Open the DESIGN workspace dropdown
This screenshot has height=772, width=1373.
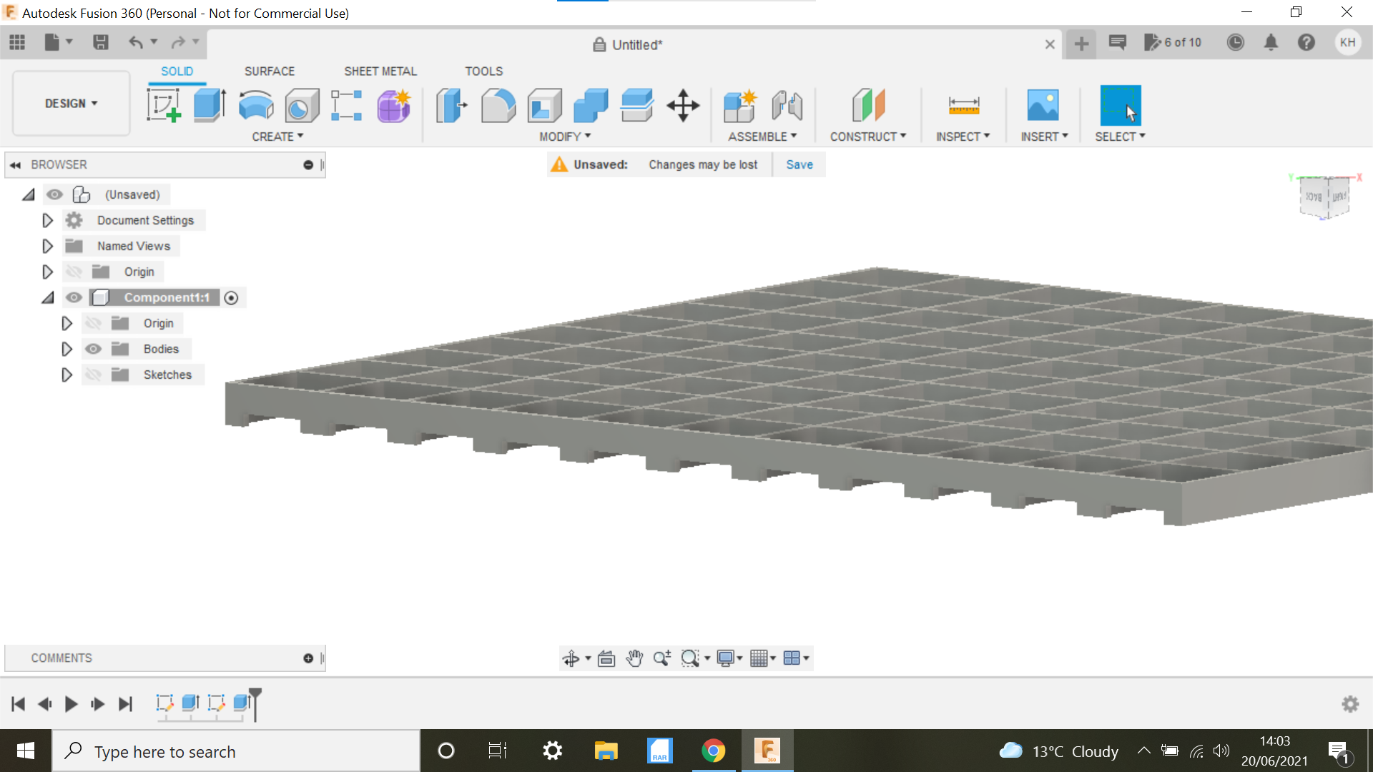point(70,103)
